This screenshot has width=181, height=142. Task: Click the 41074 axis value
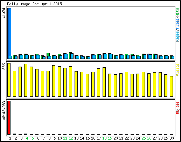click(4, 13)
